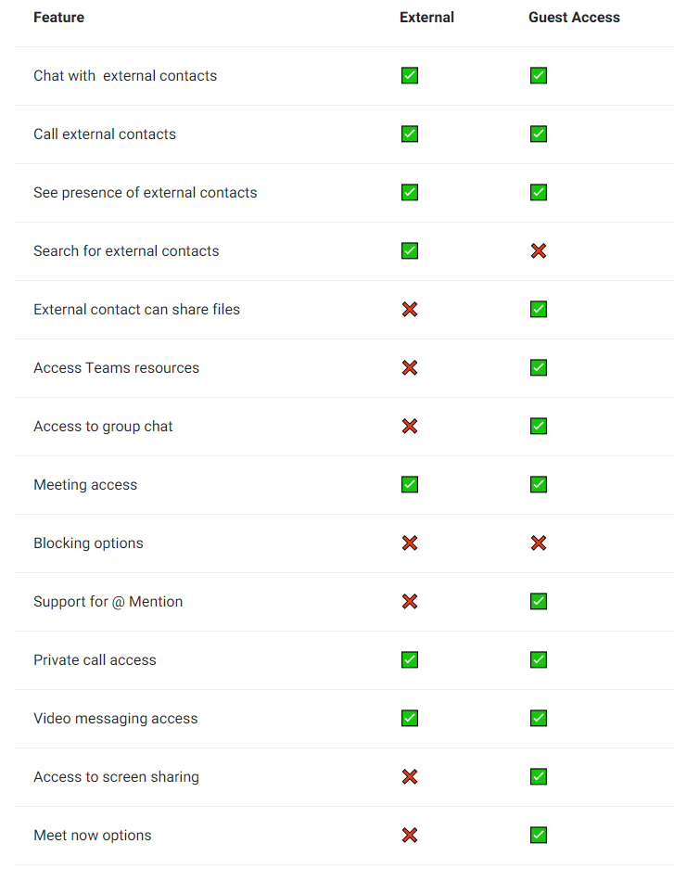674x869 pixels.
Task: Click Guest Access checkmark for Access to group chat
Action: point(539,427)
